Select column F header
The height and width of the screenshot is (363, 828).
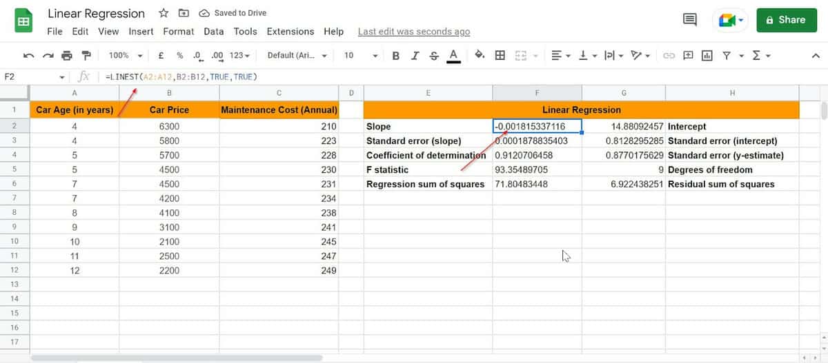point(537,93)
